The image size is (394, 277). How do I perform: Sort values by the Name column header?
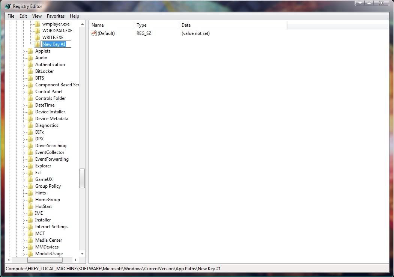pos(112,25)
